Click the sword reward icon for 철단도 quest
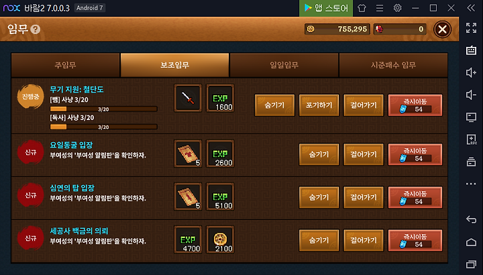Image resolution: width=483 pixels, height=275 pixels. click(x=188, y=98)
